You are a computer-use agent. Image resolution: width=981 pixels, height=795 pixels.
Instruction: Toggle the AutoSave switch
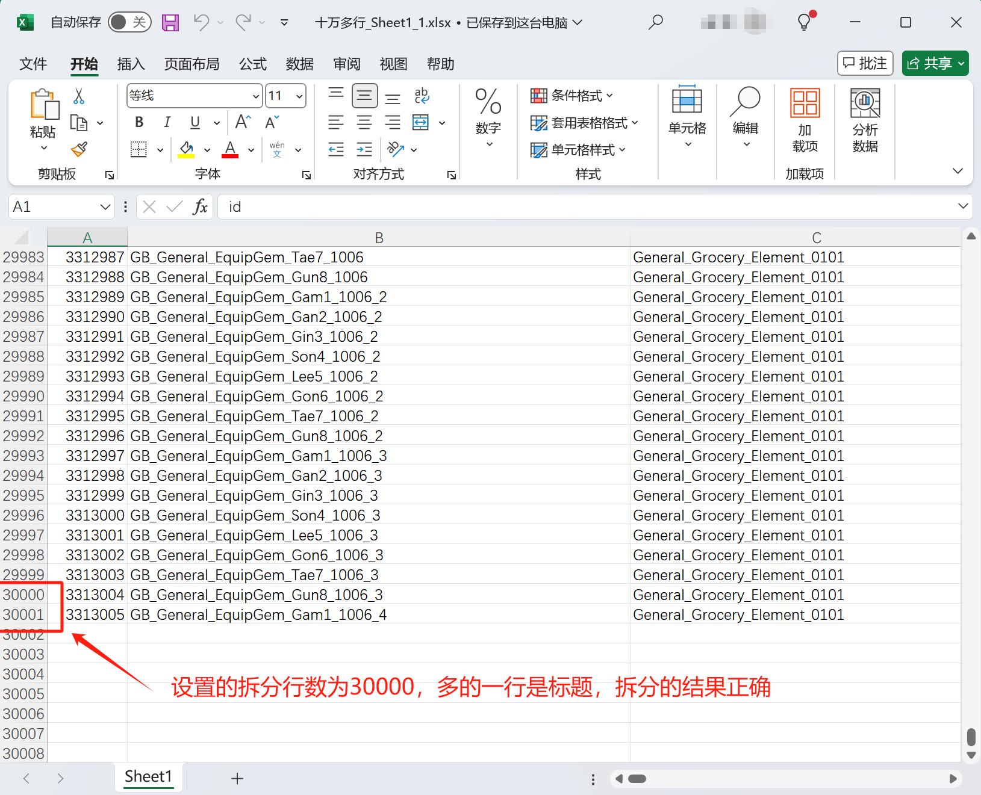pyautogui.click(x=129, y=23)
